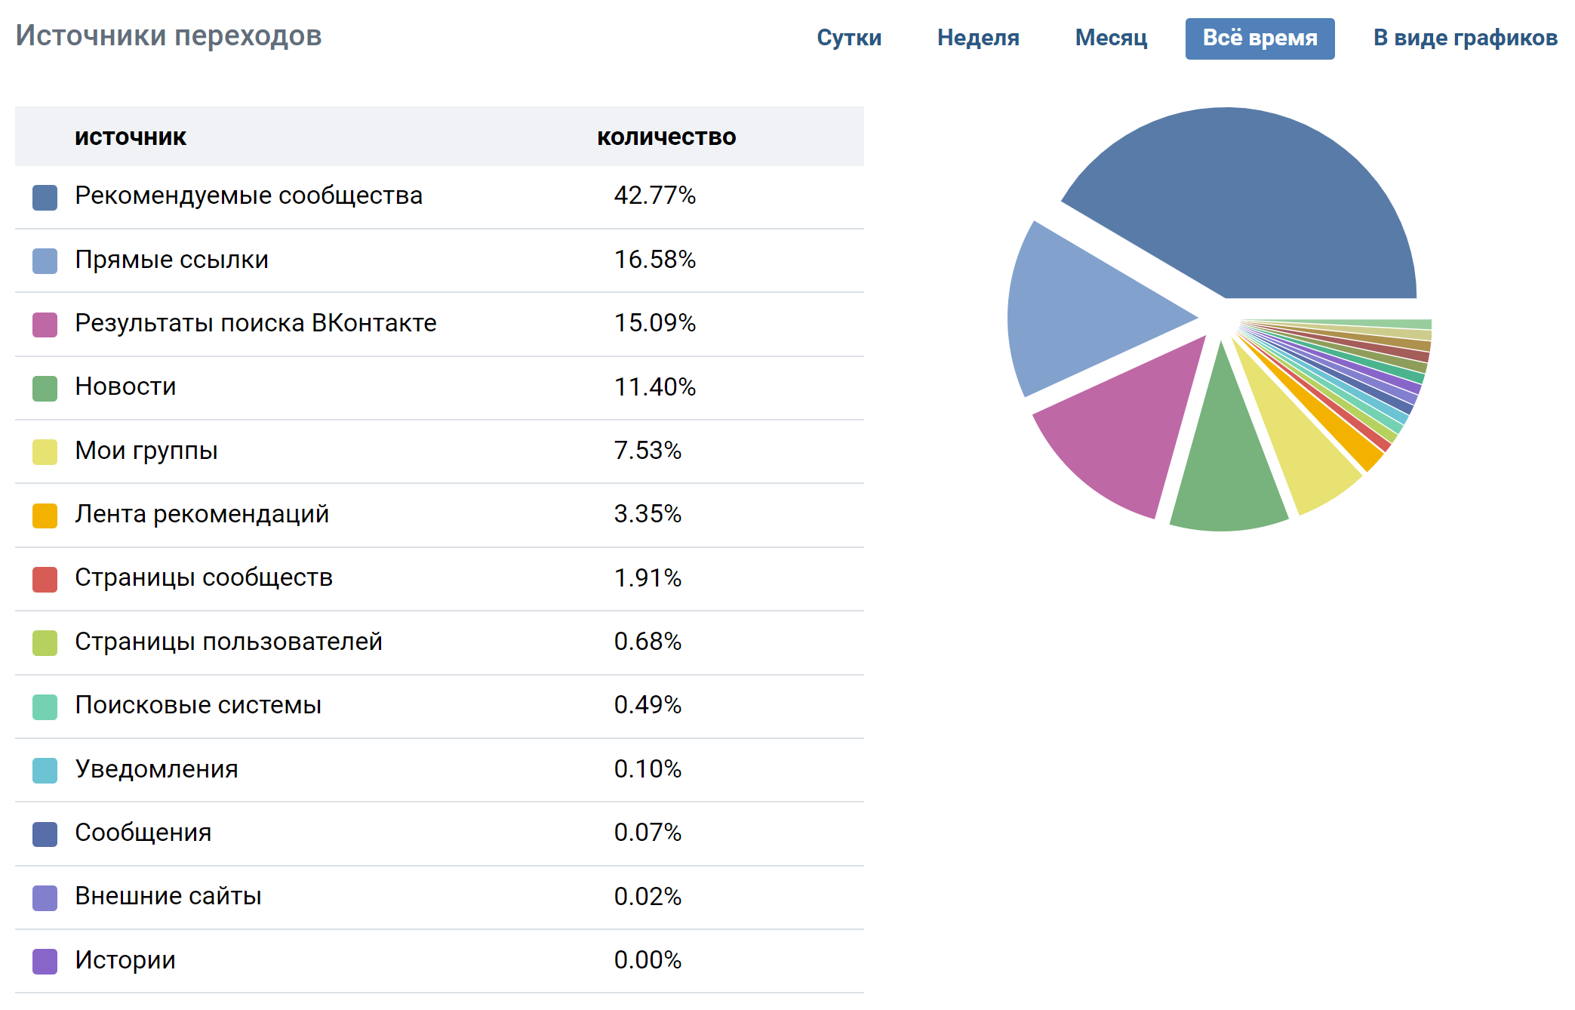Click the 11.40% value
Image resolution: width=1575 pixels, height=1010 pixels.
[654, 387]
